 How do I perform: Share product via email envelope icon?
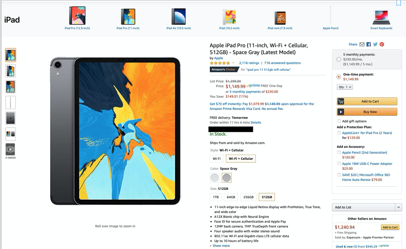pyautogui.click(x=362, y=44)
